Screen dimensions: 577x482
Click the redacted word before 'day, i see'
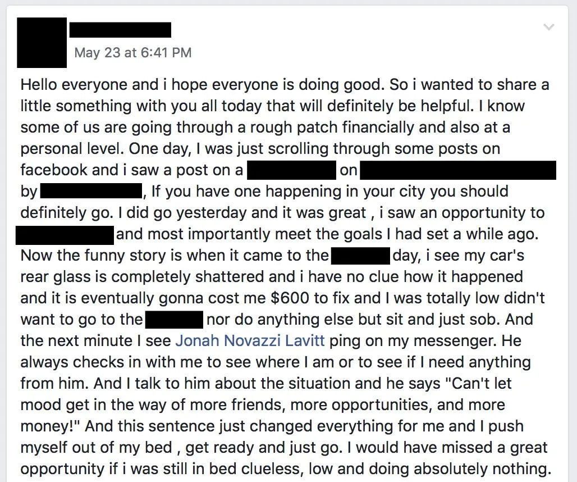tap(360, 256)
